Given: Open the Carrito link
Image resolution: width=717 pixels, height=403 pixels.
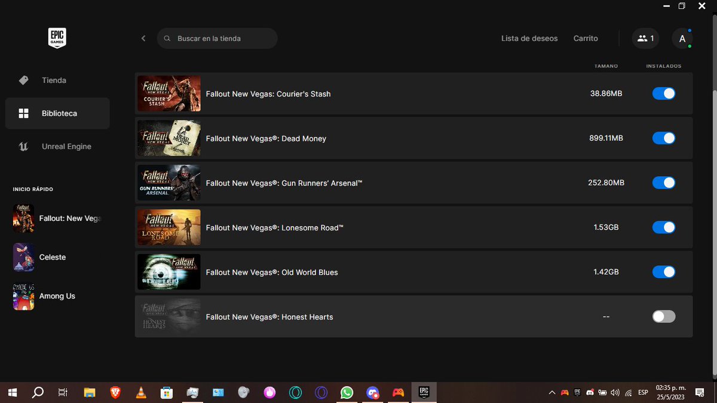Looking at the screenshot, I should tap(586, 38).
